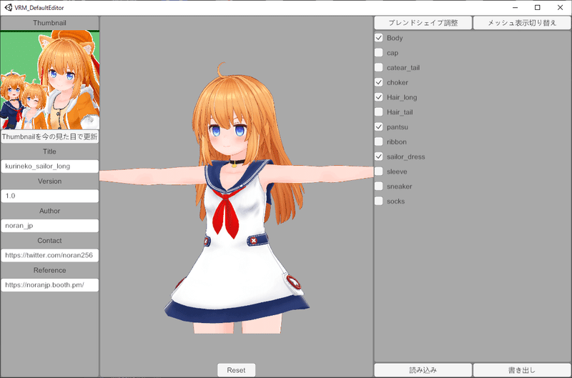572x378 pixels.
Task: Click the 書き出し export button
Action: pyautogui.click(x=522, y=370)
